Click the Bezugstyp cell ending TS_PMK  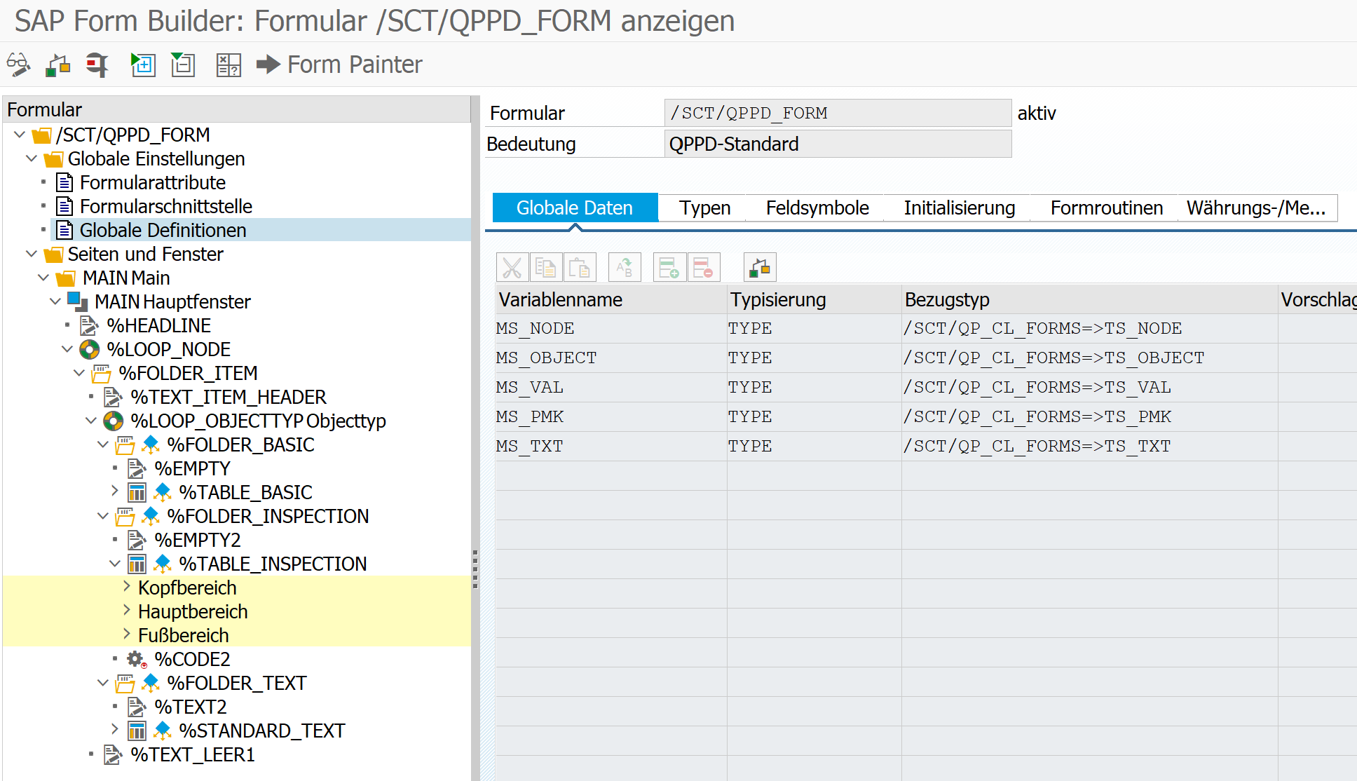click(1089, 416)
